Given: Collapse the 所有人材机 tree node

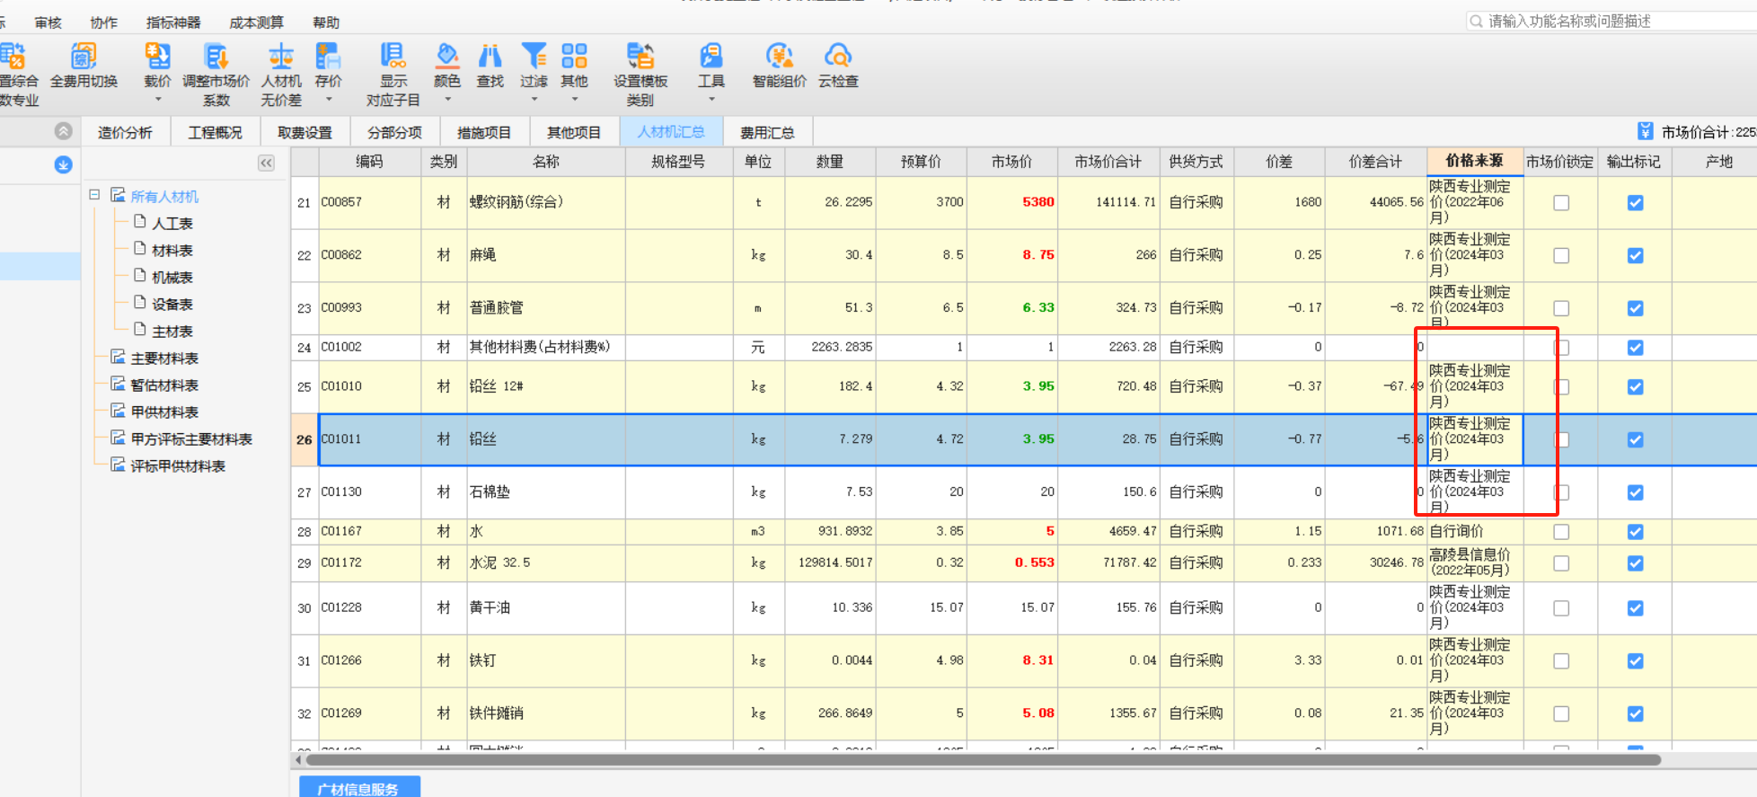Looking at the screenshot, I should (94, 194).
